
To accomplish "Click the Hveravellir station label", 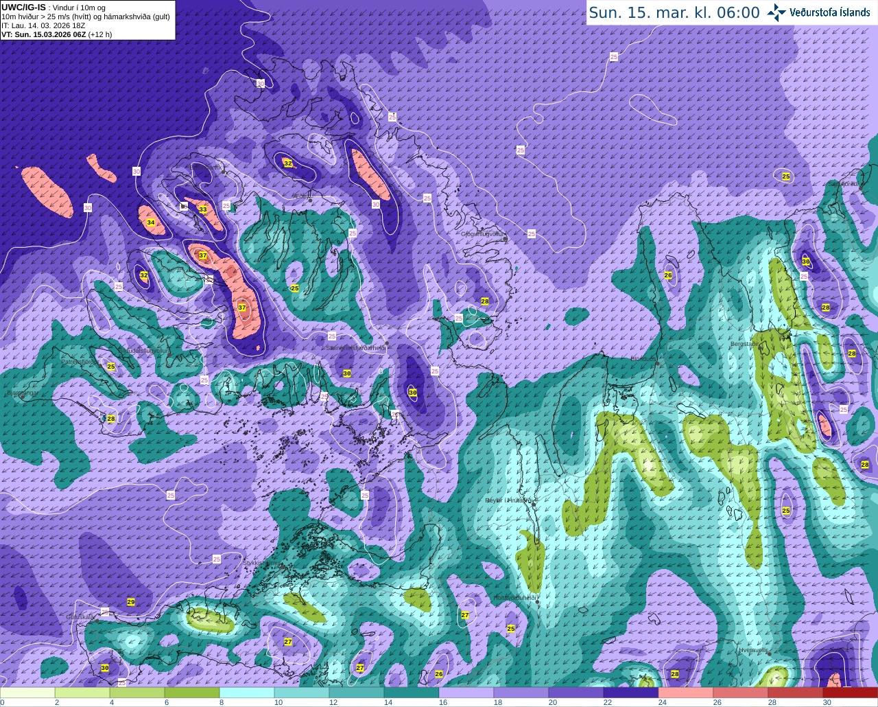I will [x=753, y=649].
